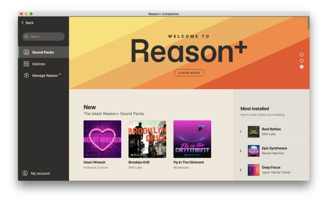Select the second banner carousel dot
The height and width of the screenshot is (202, 328).
point(301,61)
